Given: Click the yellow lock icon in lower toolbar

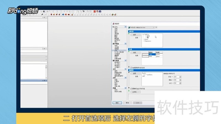Looking at the screenshot, I should point(72,14).
